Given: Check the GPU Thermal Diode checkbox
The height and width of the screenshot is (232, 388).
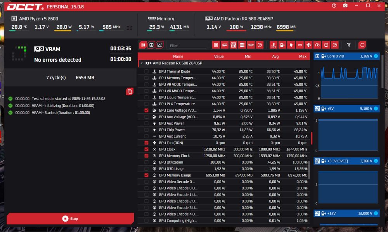Looking at the screenshot, I should pyautogui.click(x=147, y=71).
